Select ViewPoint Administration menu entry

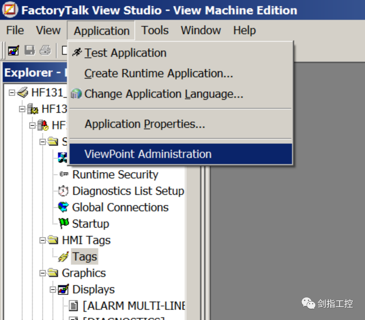(x=148, y=154)
